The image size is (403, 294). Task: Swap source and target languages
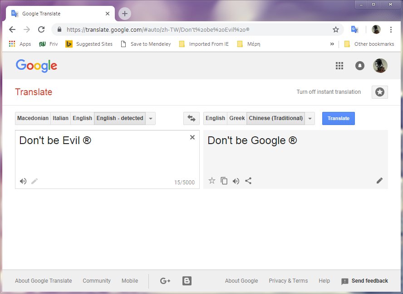[x=192, y=118]
